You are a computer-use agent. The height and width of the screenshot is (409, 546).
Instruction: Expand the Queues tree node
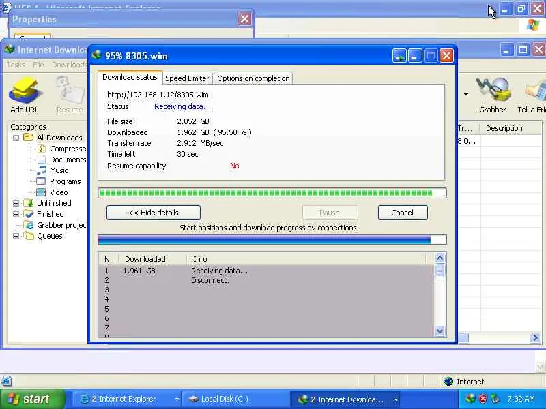(16, 236)
